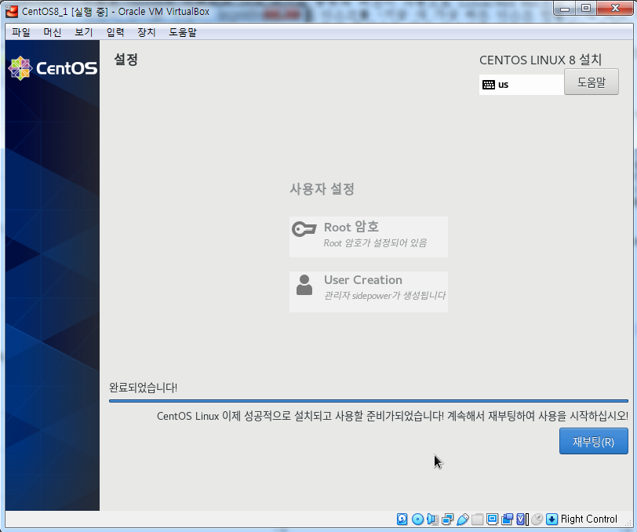Open the User Creation setting
The height and width of the screenshot is (532, 637).
(x=369, y=292)
